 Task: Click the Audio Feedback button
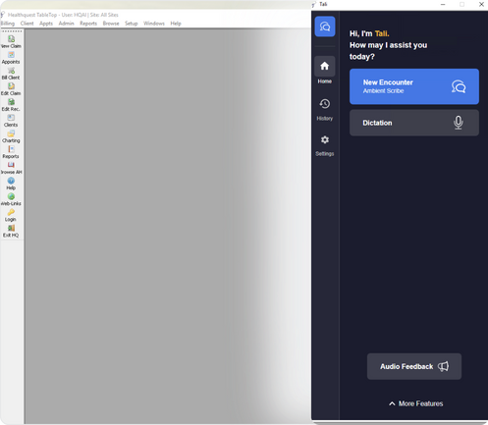pyautogui.click(x=414, y=366)
